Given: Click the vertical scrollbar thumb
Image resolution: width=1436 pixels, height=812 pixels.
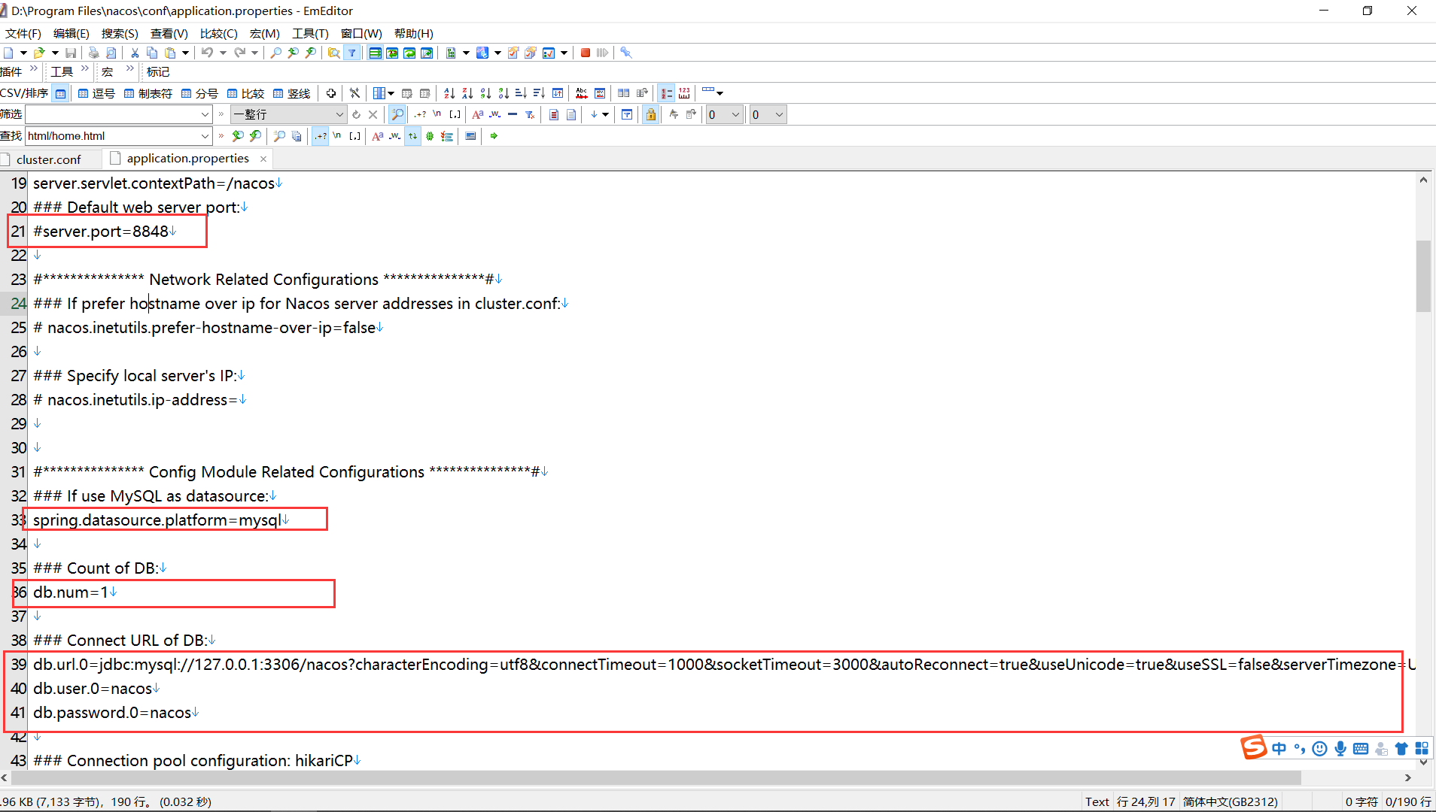Looking at the screenshot, I should [x=1423, y=275].
